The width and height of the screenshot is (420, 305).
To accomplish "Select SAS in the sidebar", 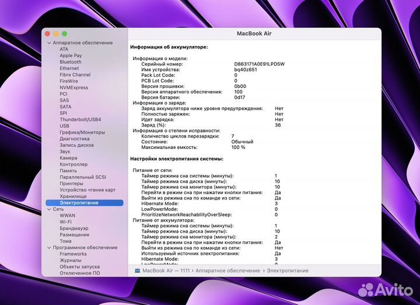I will (64, 100).
